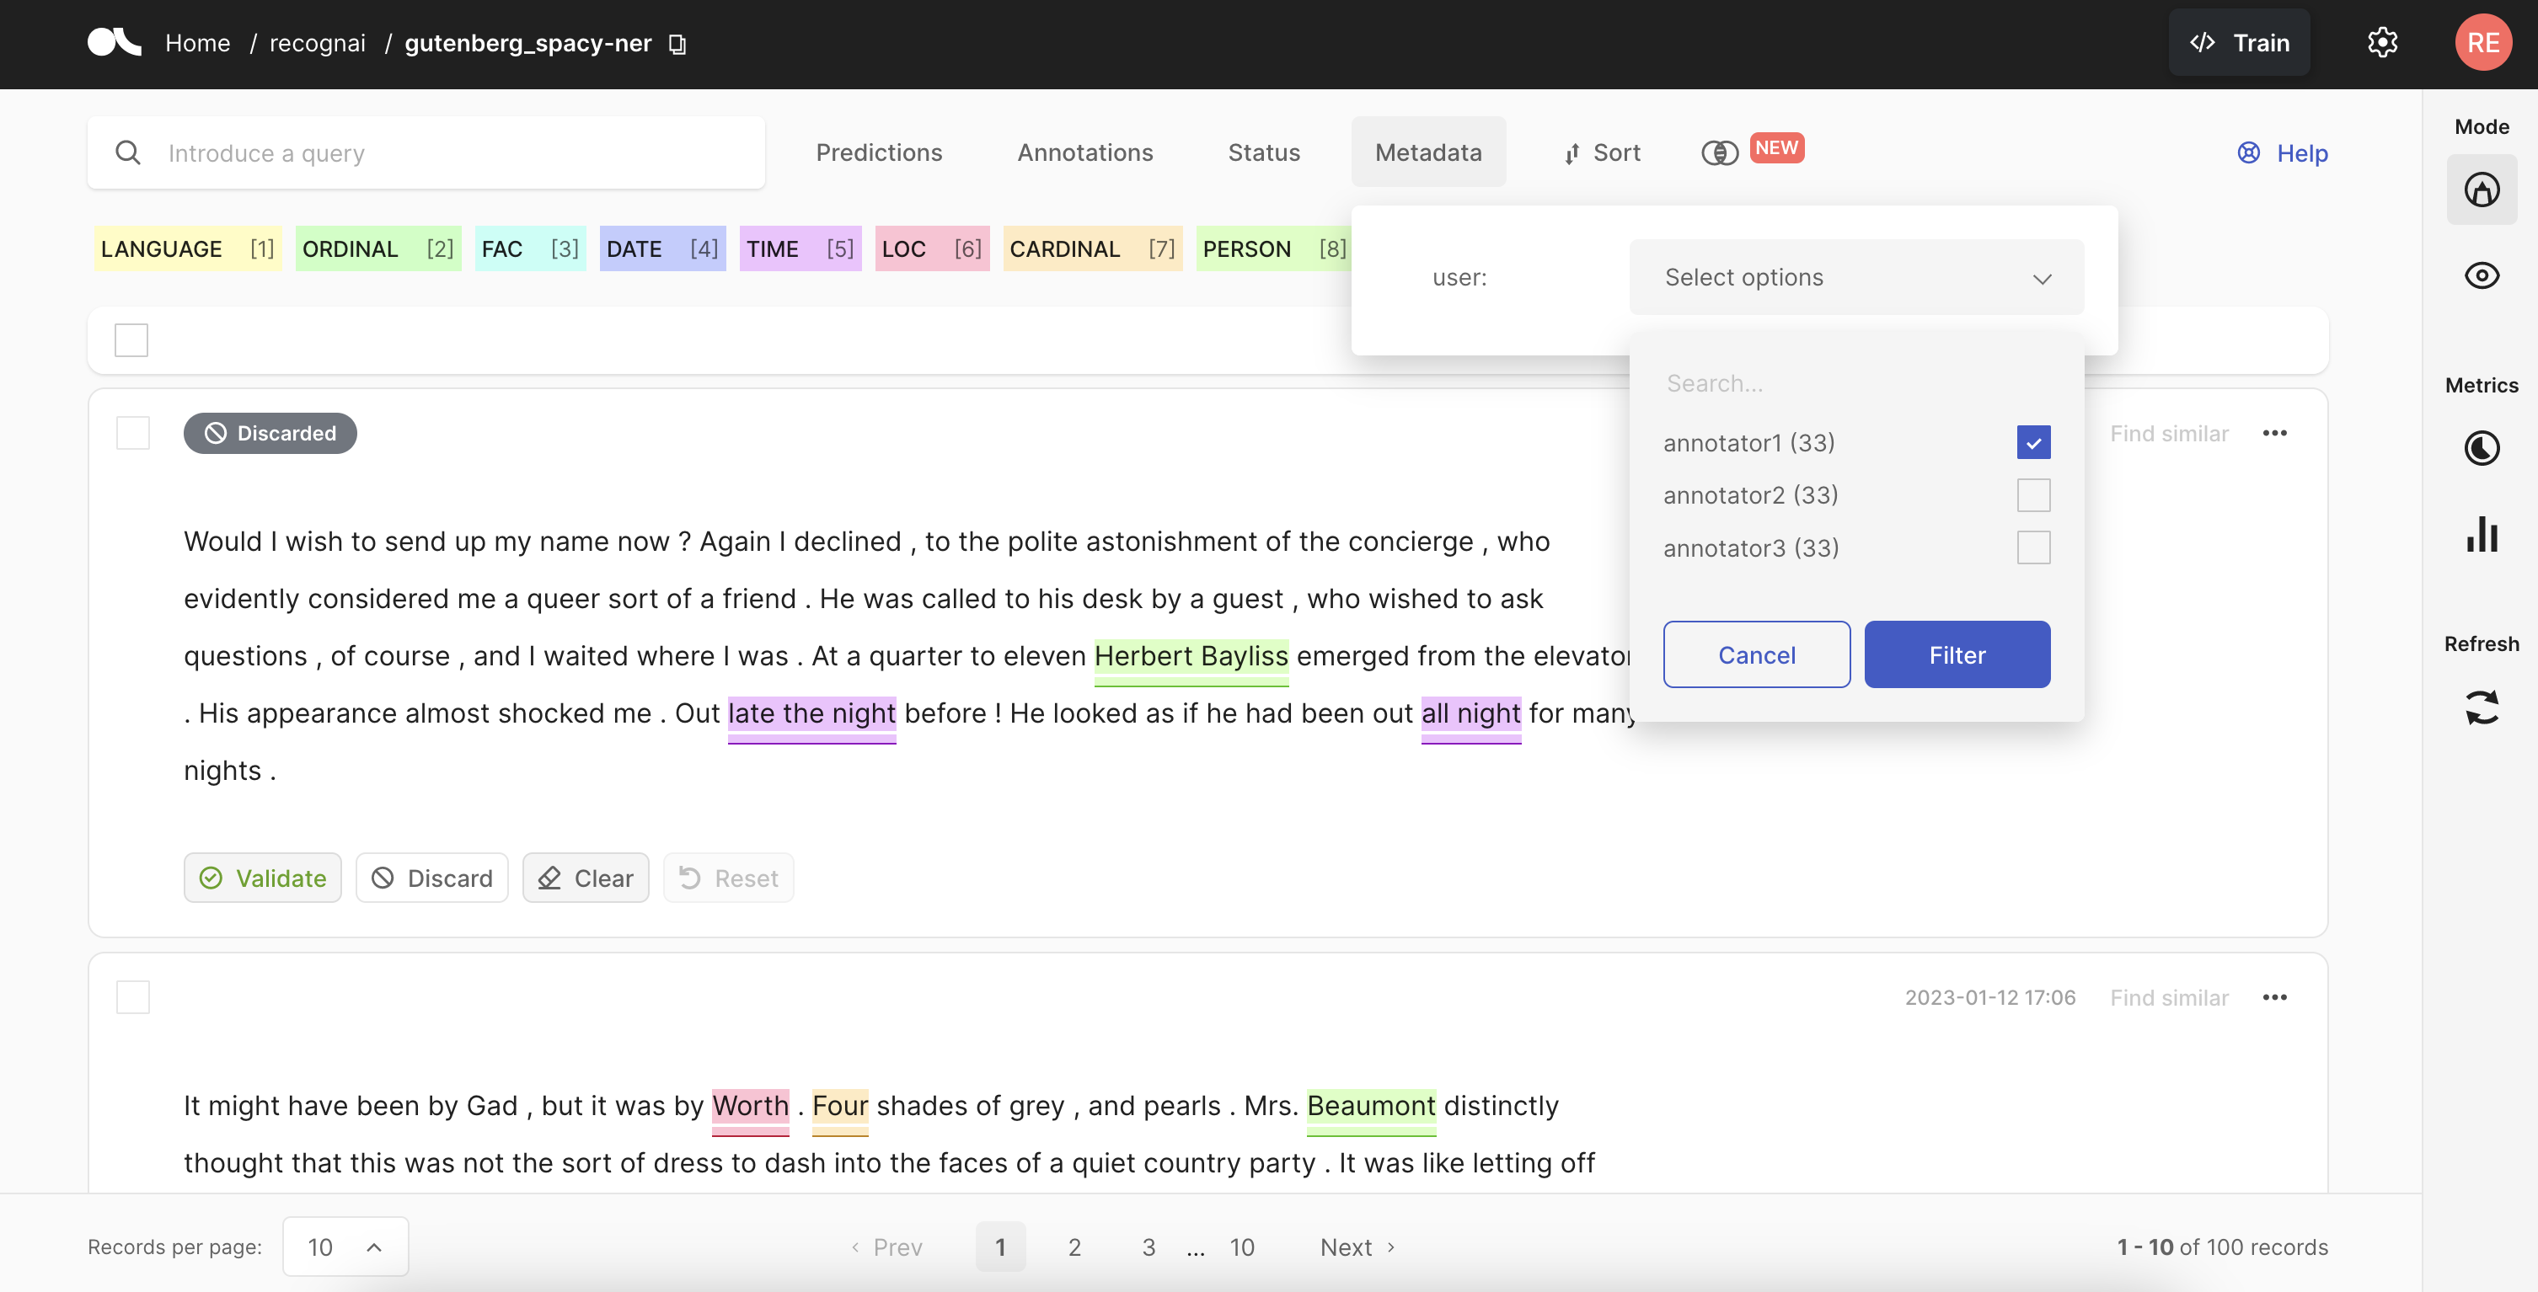Open the Status filter
2538x1292 pixels.
click(1264, 152)
